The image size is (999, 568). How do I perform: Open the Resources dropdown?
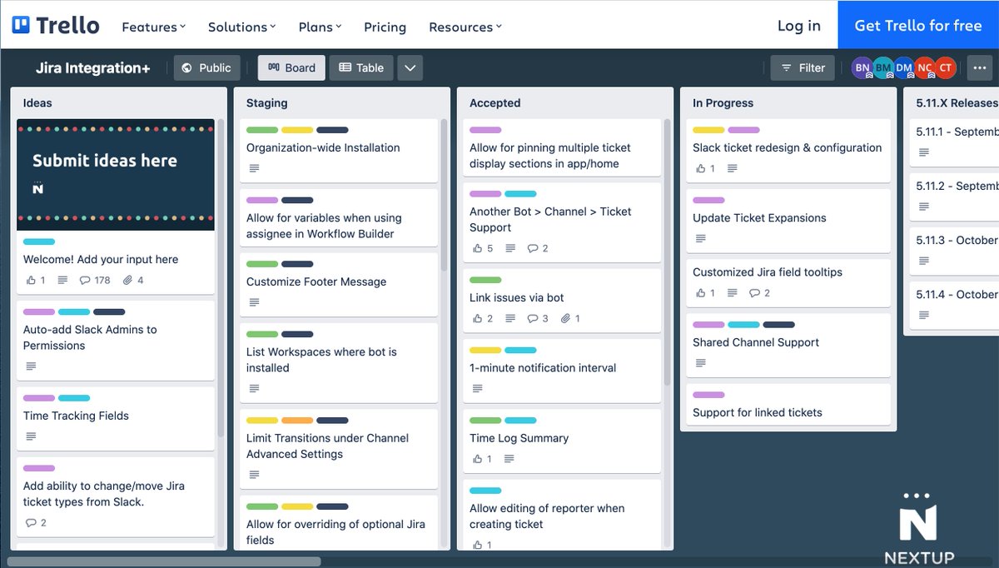pyautogui.click(x=465, y=27)
